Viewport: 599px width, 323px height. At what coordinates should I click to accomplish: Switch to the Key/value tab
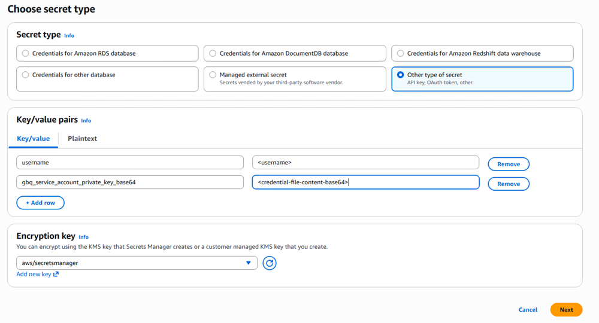pos(33,139)
